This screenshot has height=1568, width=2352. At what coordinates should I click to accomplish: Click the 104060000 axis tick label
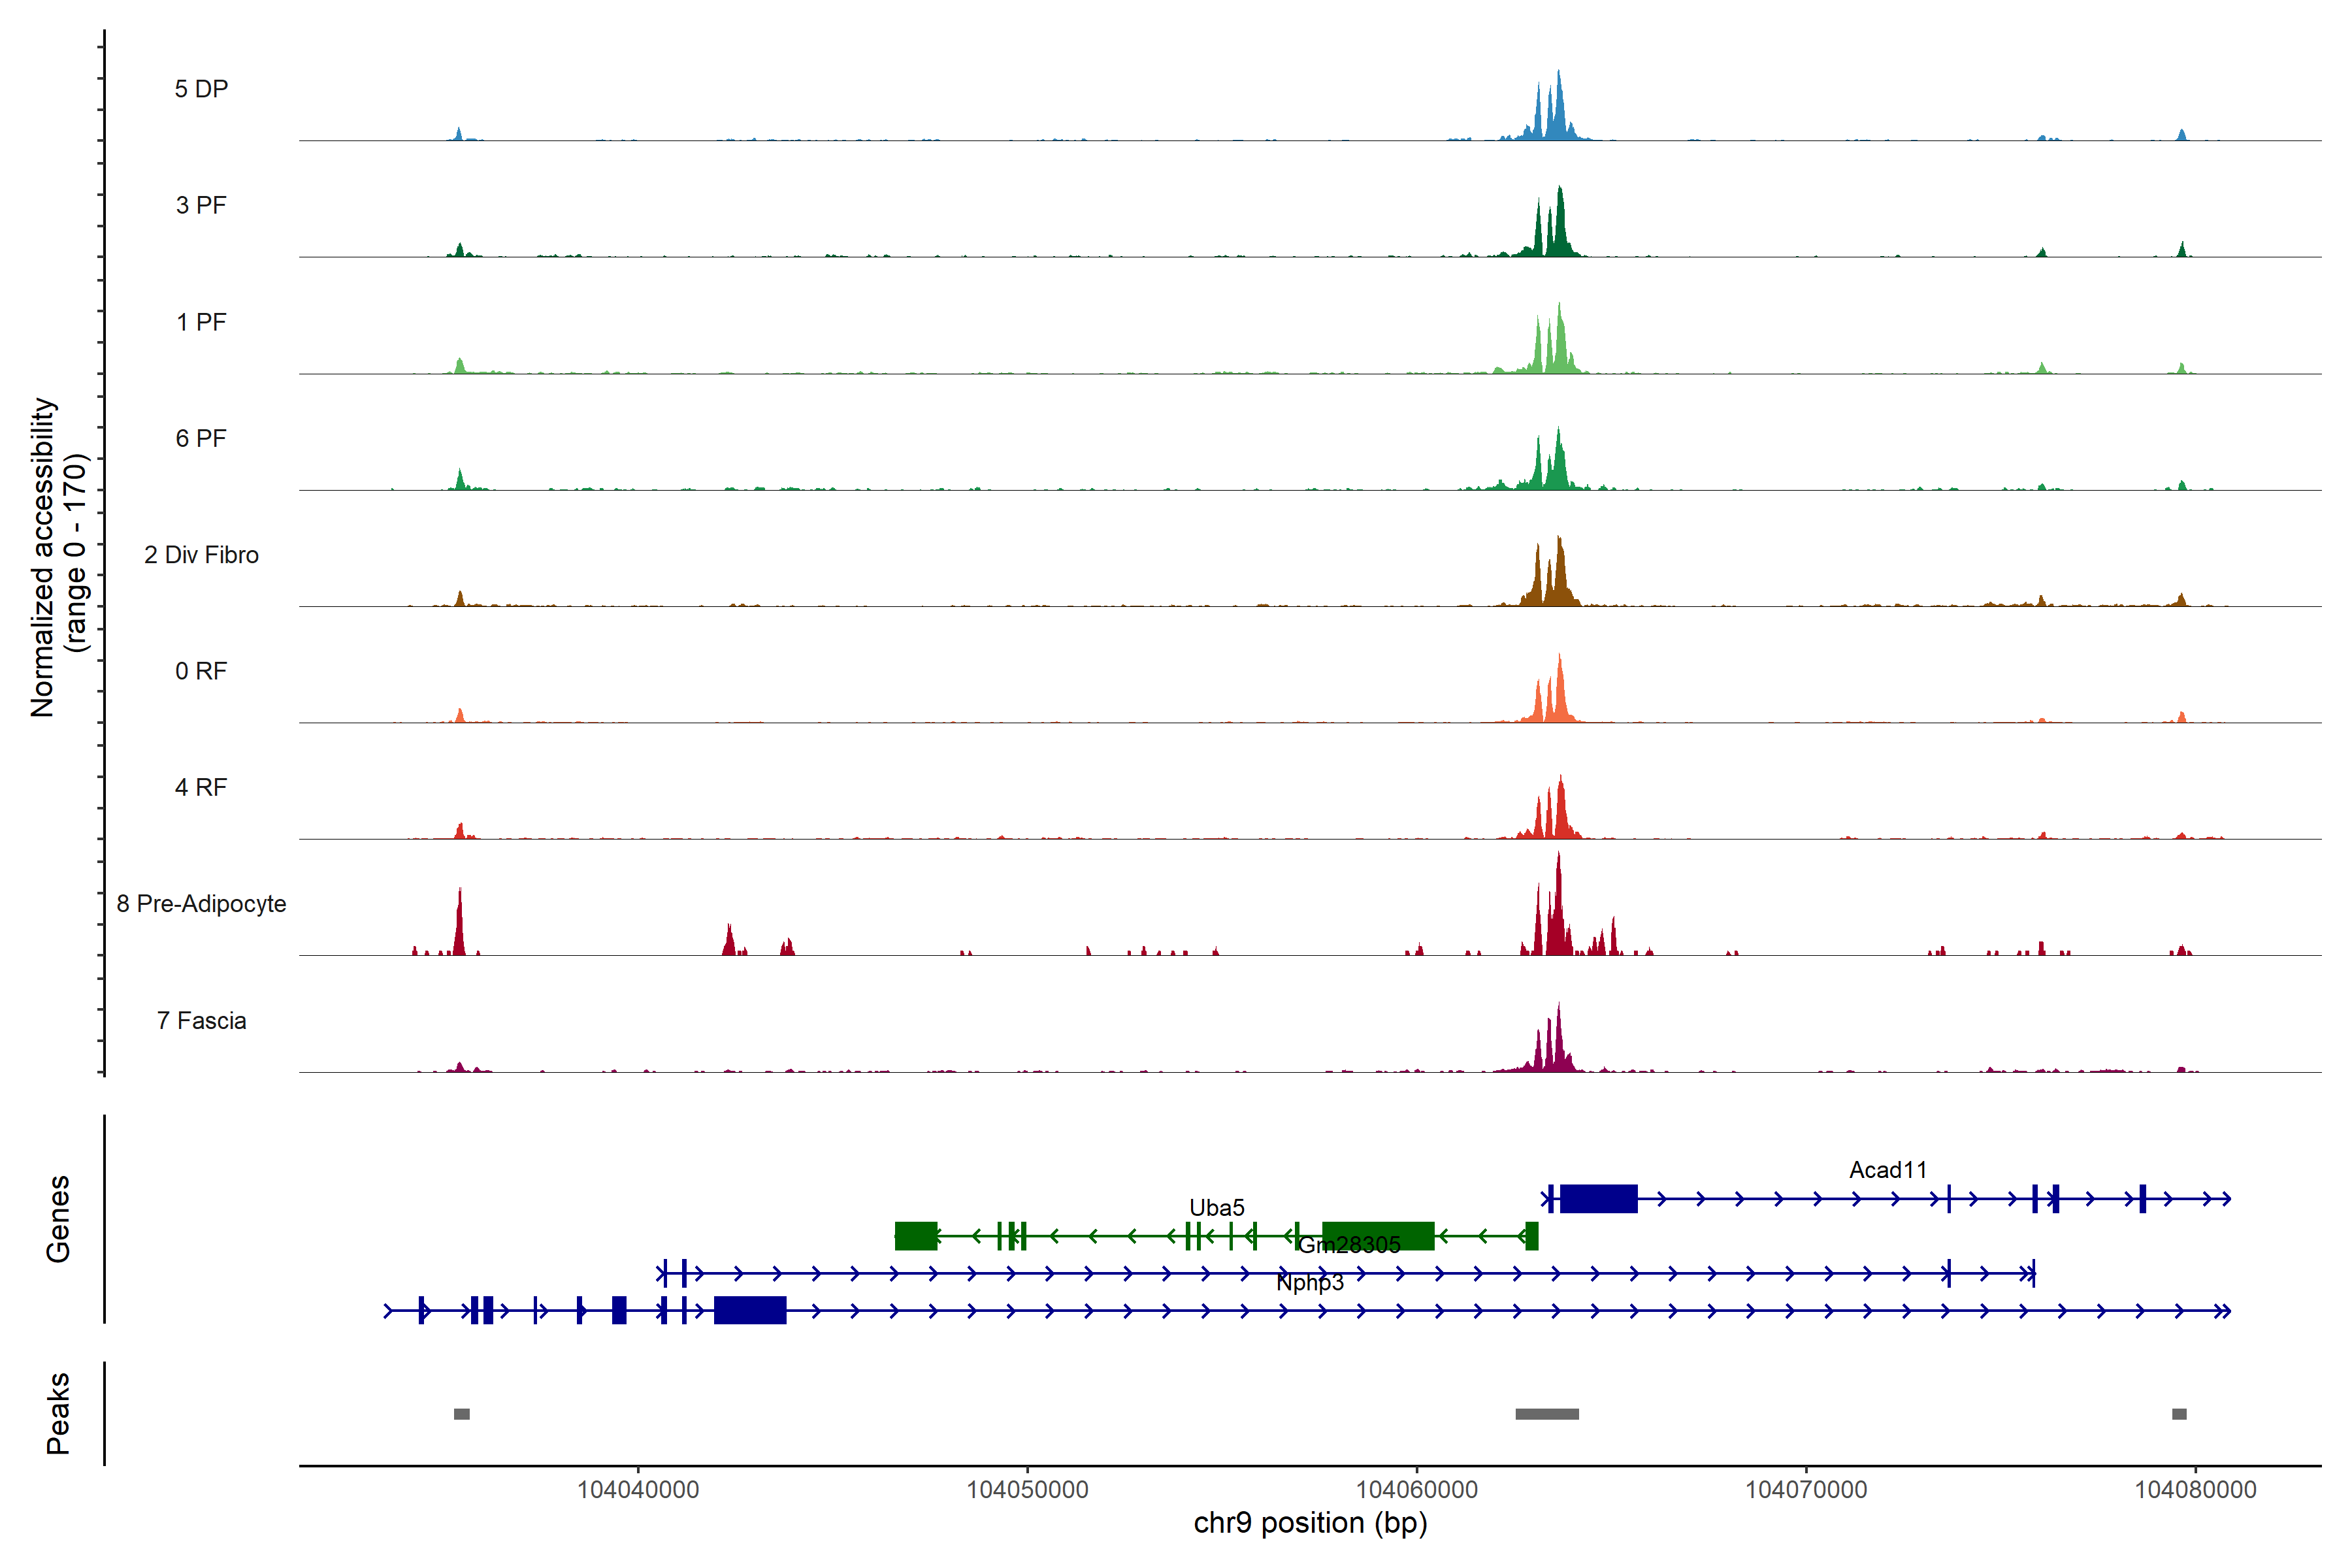click(x=1416, y=1490)
